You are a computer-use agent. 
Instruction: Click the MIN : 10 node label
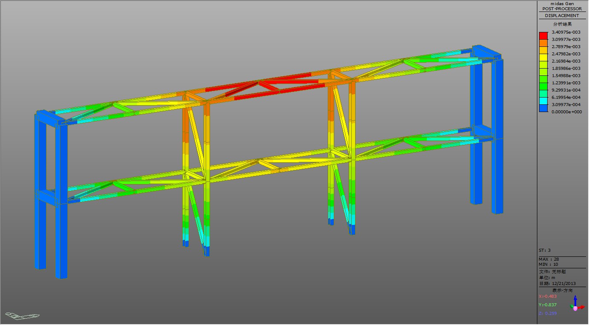[x=548, y=265]
